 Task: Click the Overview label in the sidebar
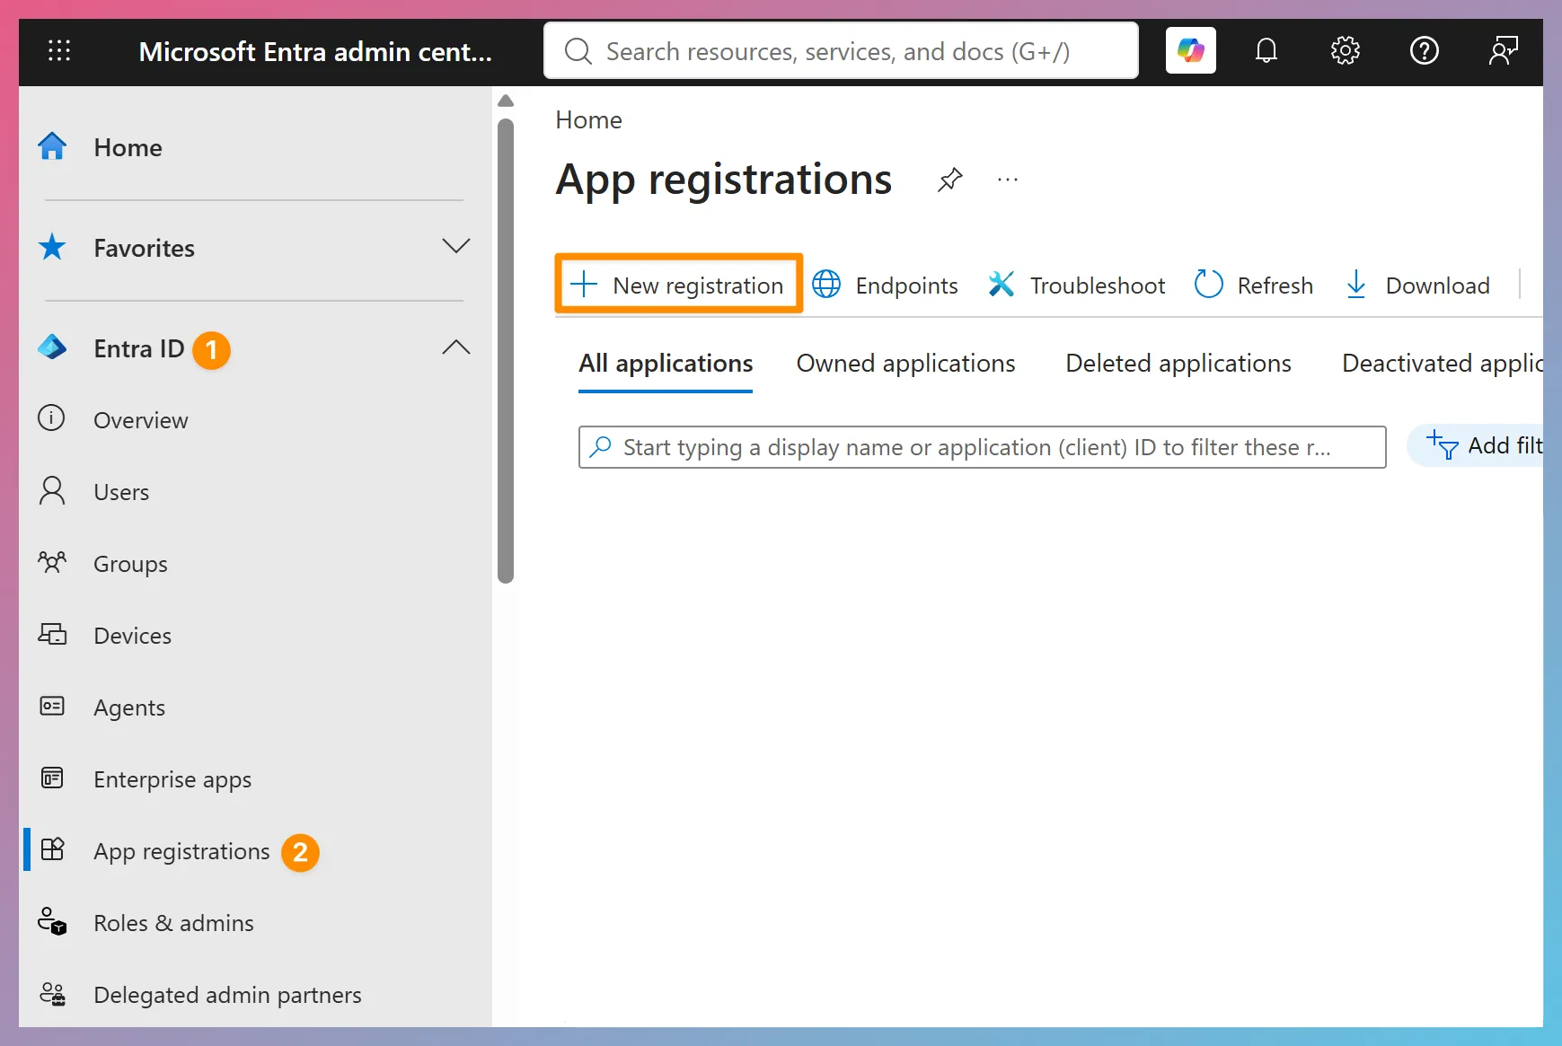(x=141, y=420)
